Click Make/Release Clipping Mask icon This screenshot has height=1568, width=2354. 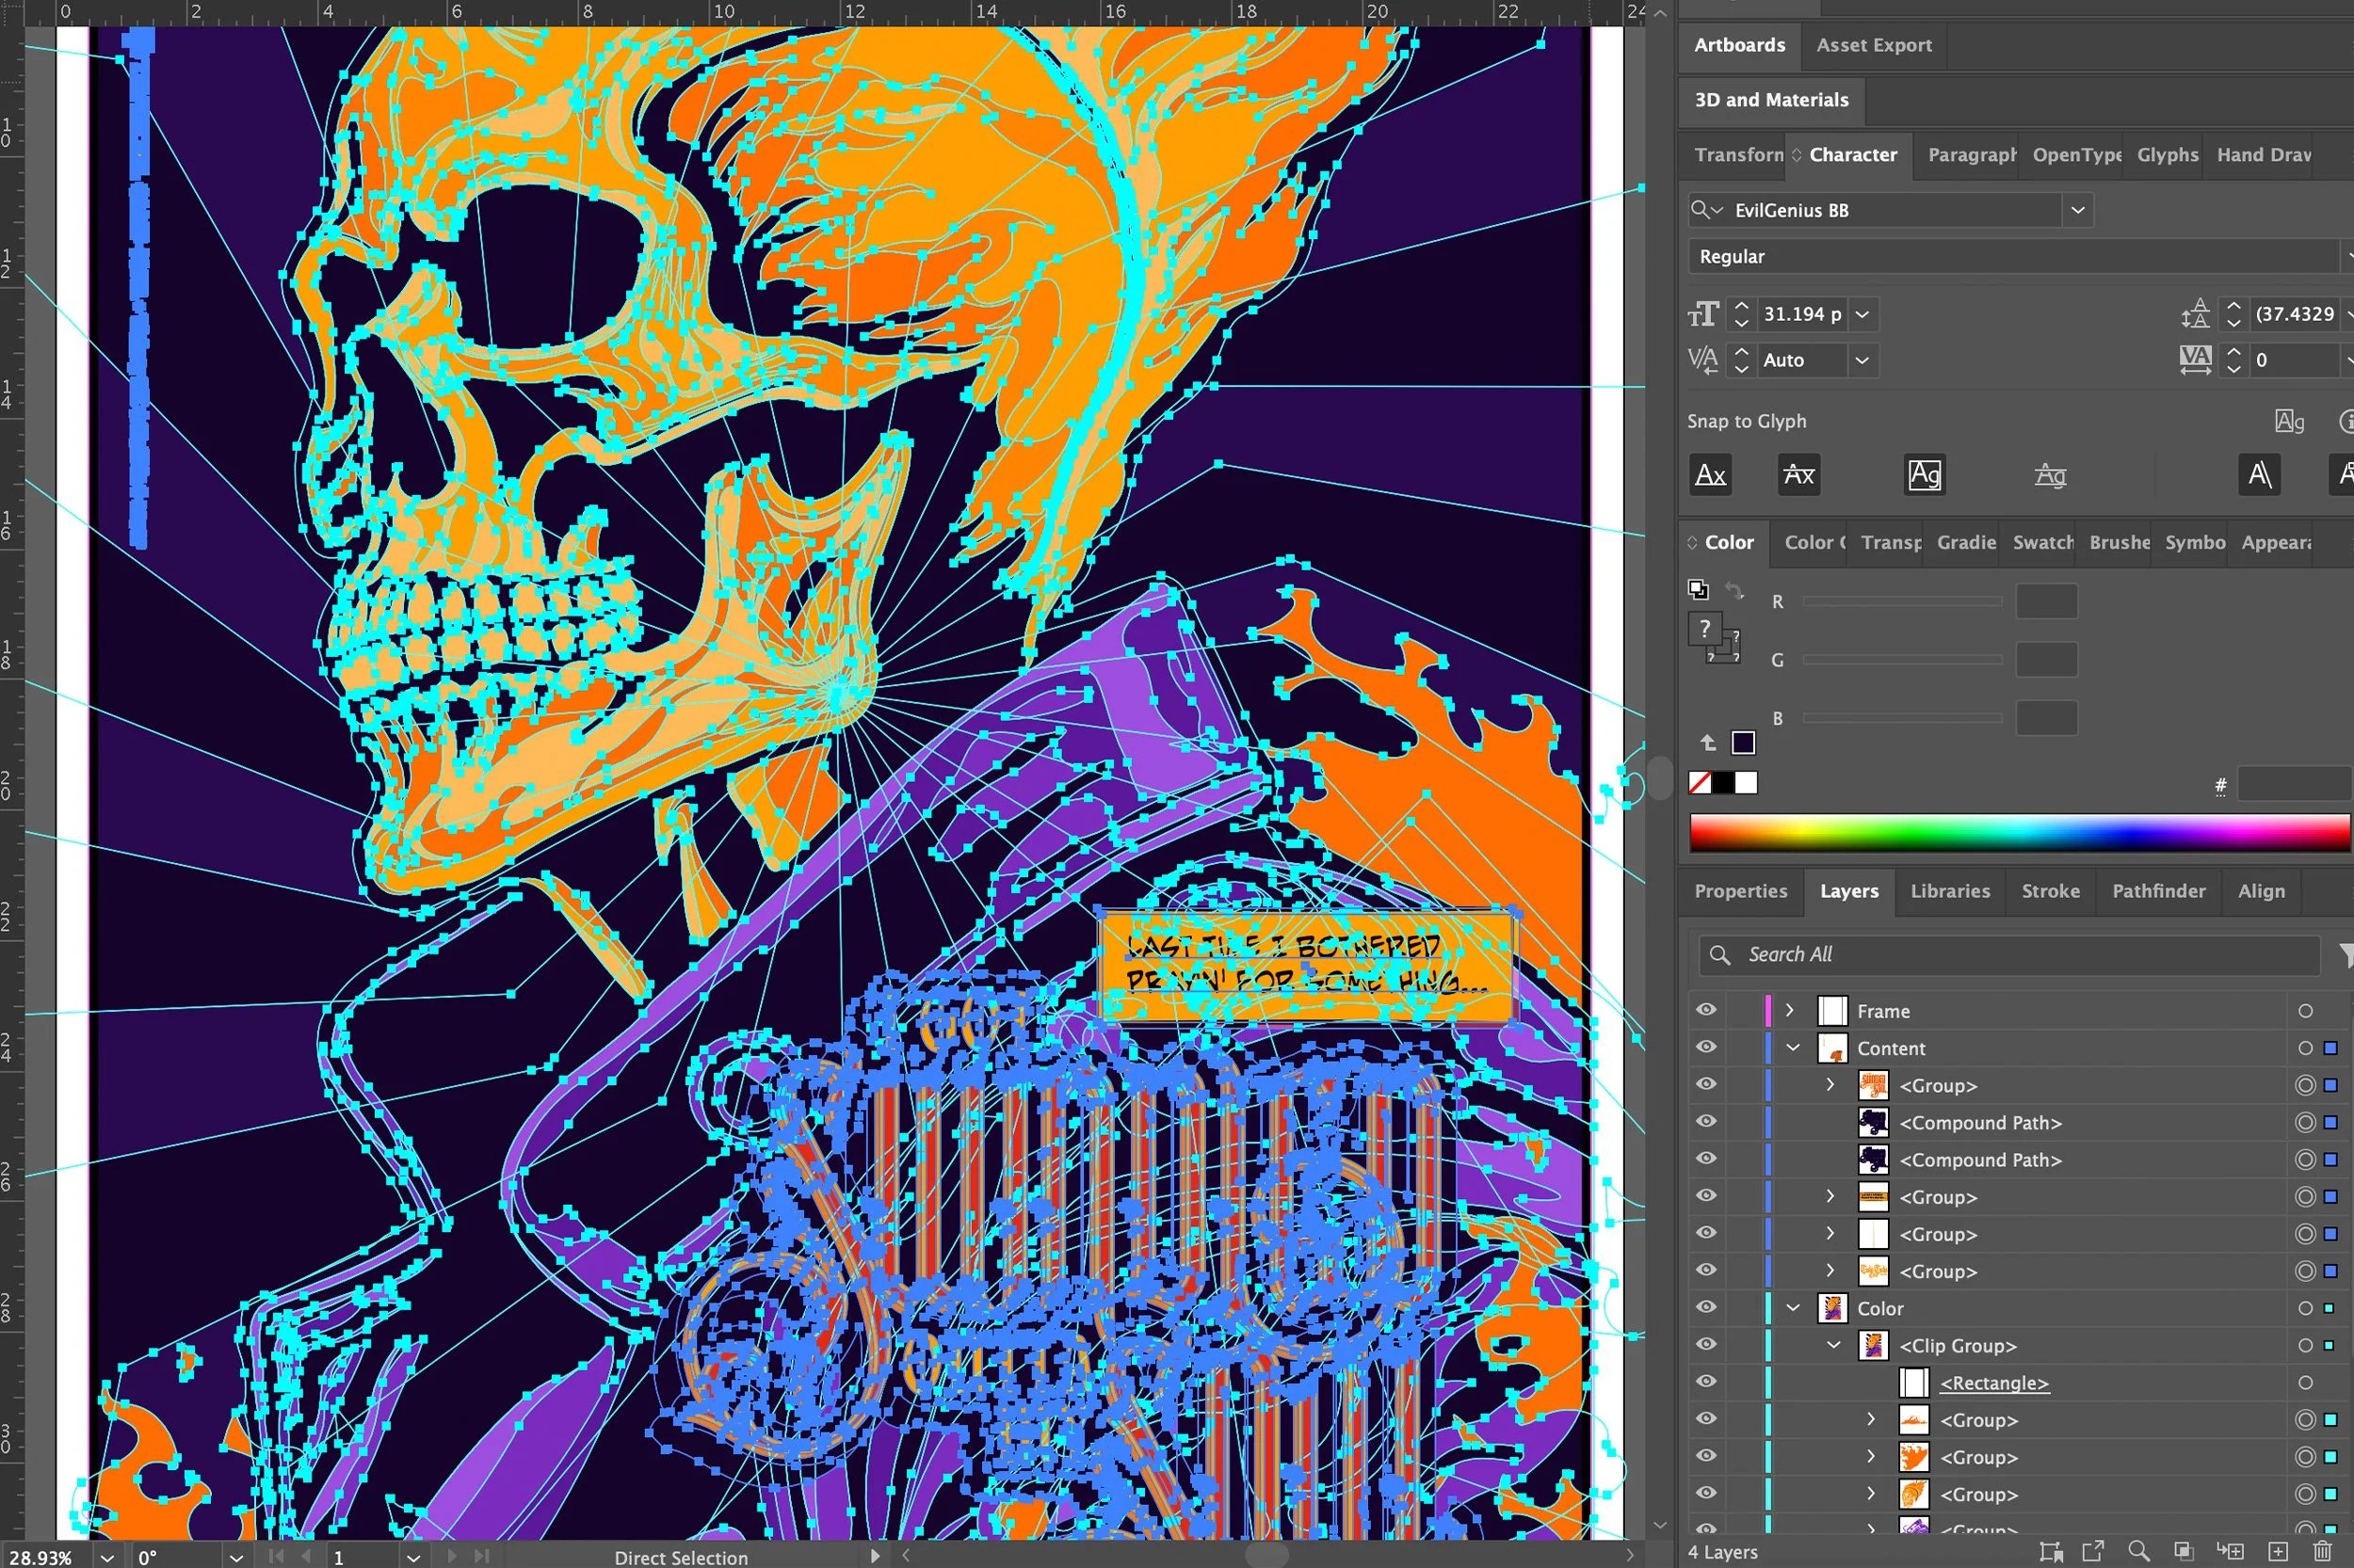coord(2184,1551)
